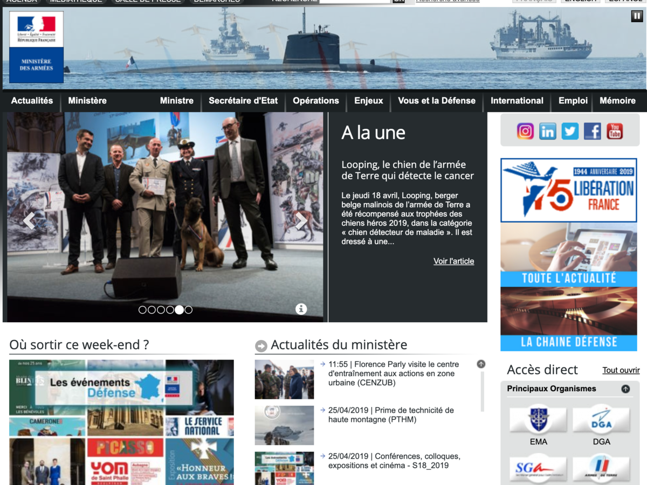Collapse the Principaux Organismes section
The width and height of the screenshot is (647, 485).
point(625,389)
